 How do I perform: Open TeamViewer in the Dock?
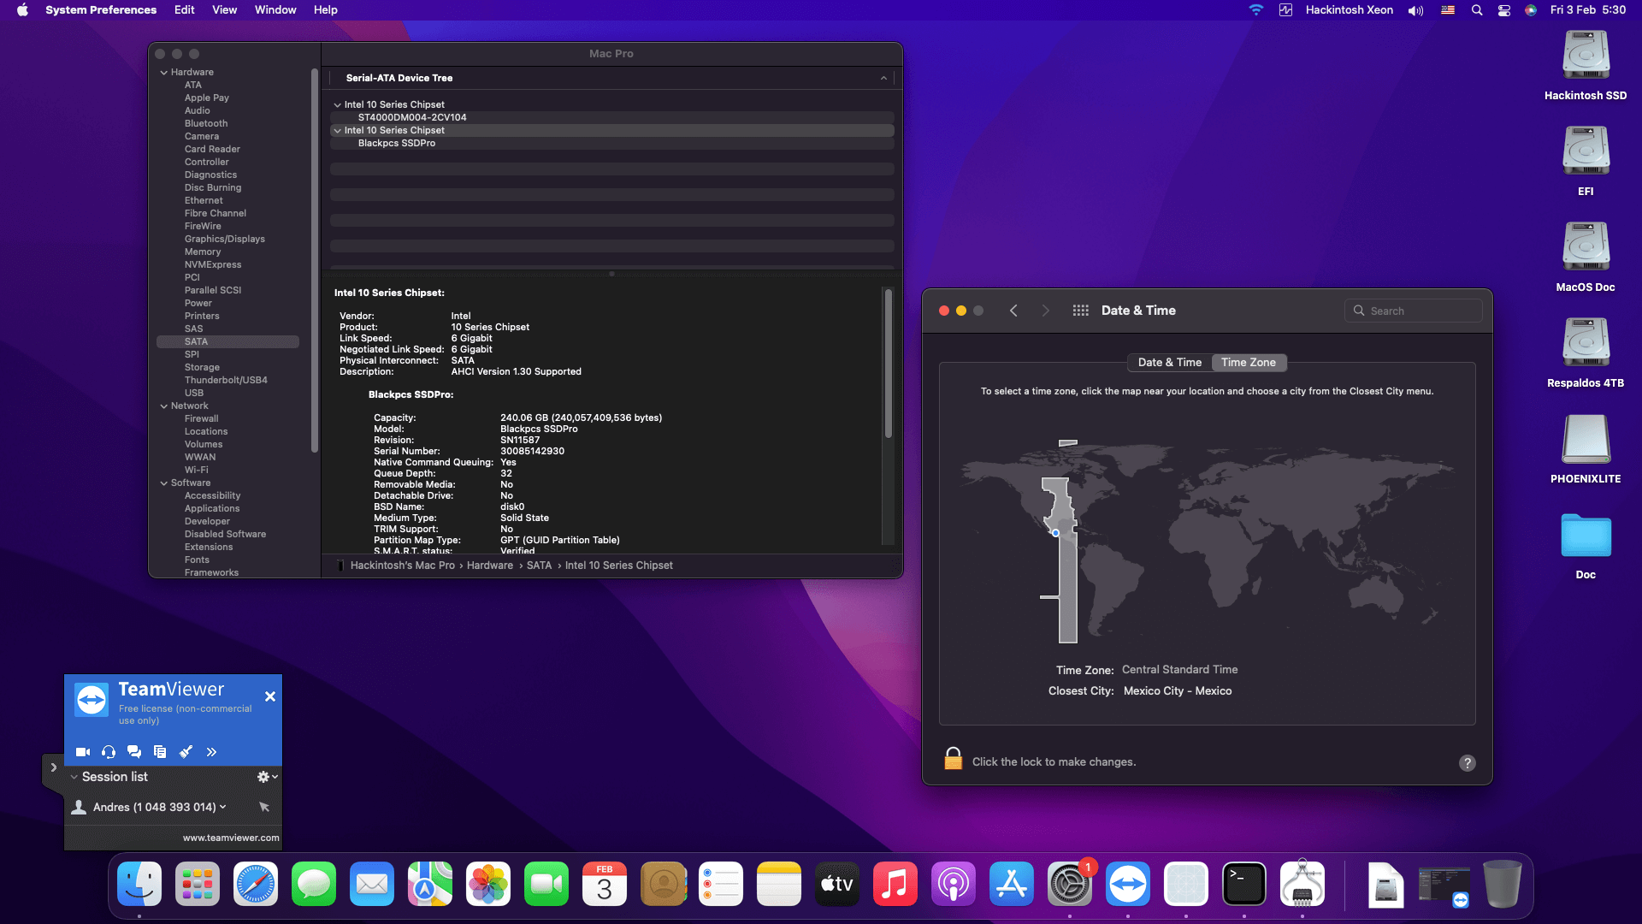(1128, 884)
